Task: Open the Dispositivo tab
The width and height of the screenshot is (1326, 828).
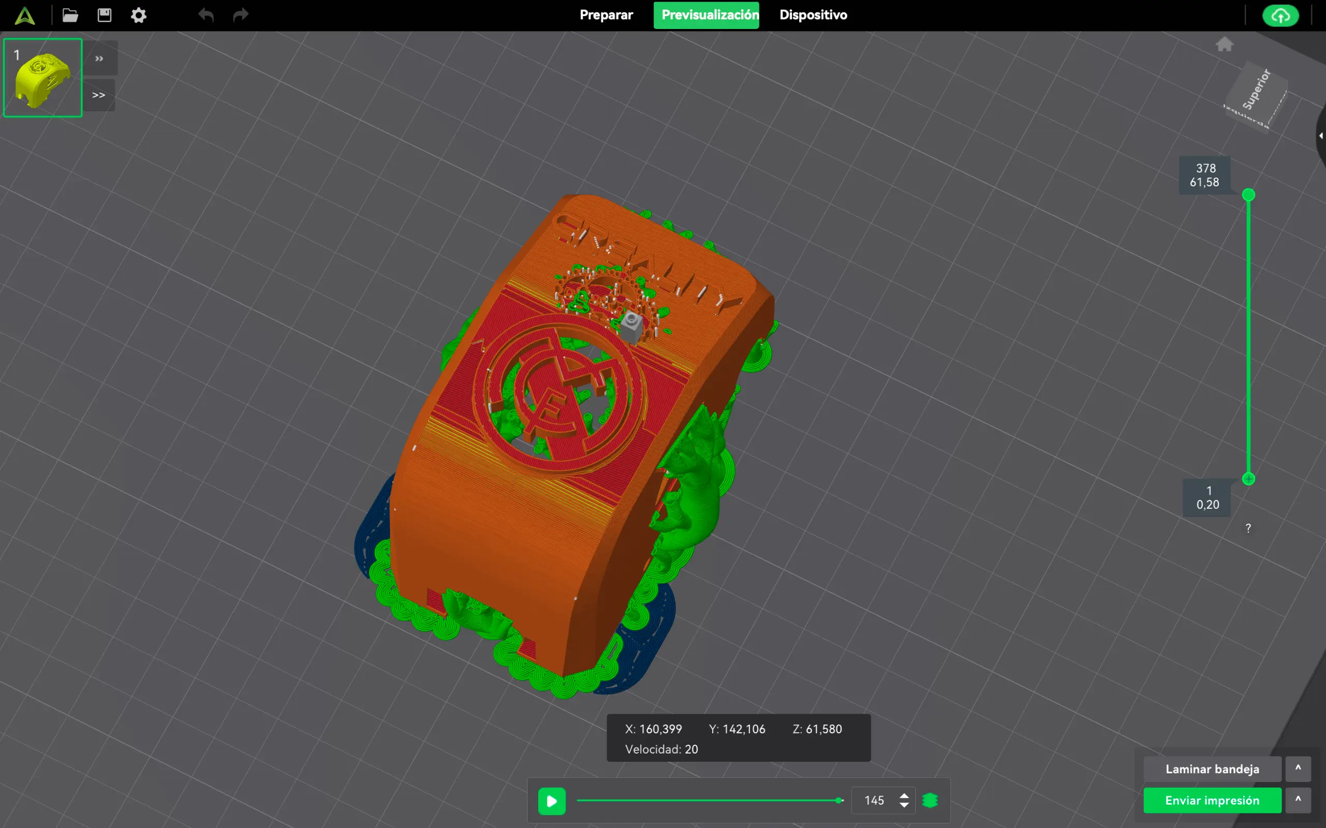Action: coord(813,15)
